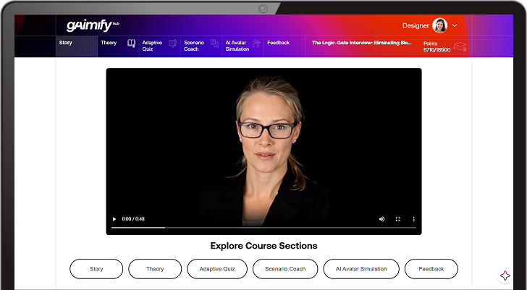Switch to the Story tab
Viewport: 527px width, 290px height.
point(66,43)
